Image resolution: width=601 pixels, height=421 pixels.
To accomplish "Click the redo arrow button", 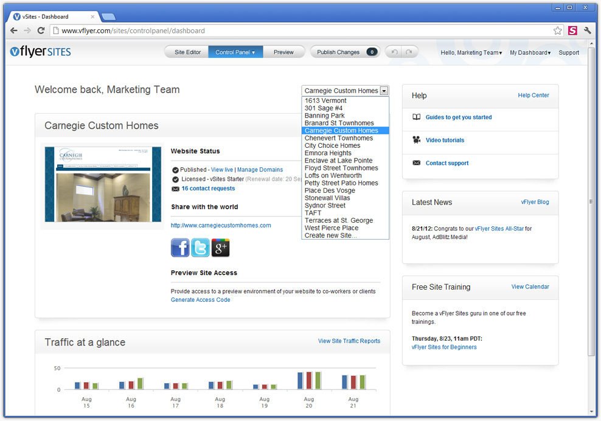I will 409,52.
